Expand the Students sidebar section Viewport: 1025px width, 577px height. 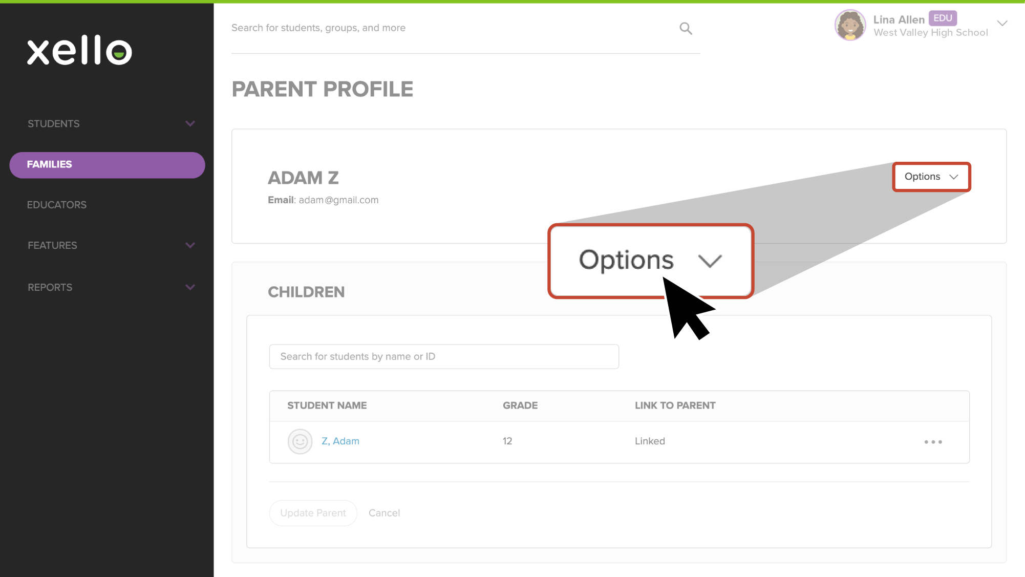pos(190,124)
